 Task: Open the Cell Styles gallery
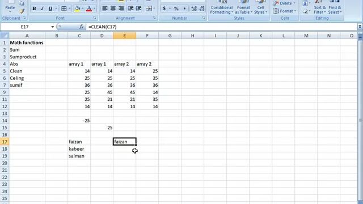coord(260,7)
